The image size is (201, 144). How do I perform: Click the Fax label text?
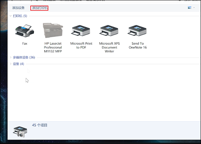click(x=25, y=44)
